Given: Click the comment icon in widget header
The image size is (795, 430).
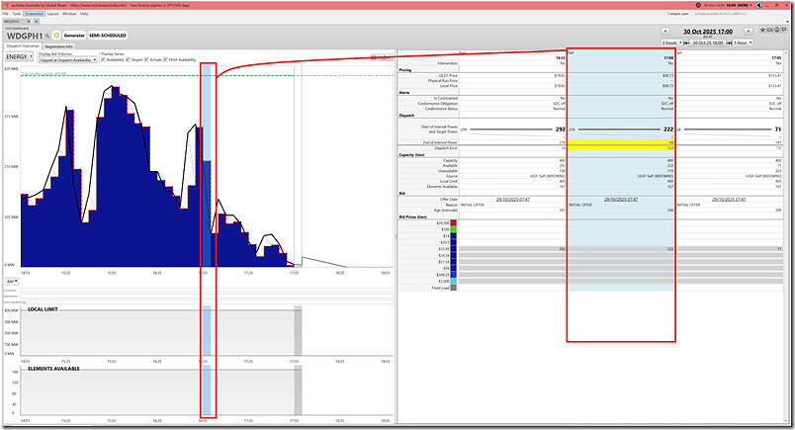Looking at the screenshot, I should [784, 30].
